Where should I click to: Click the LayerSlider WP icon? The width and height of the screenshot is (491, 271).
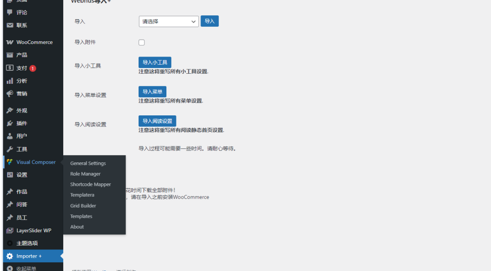10,230
